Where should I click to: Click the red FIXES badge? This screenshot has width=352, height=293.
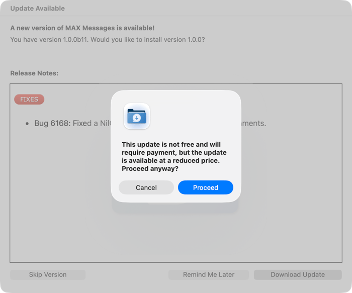(x=29, y=100)
